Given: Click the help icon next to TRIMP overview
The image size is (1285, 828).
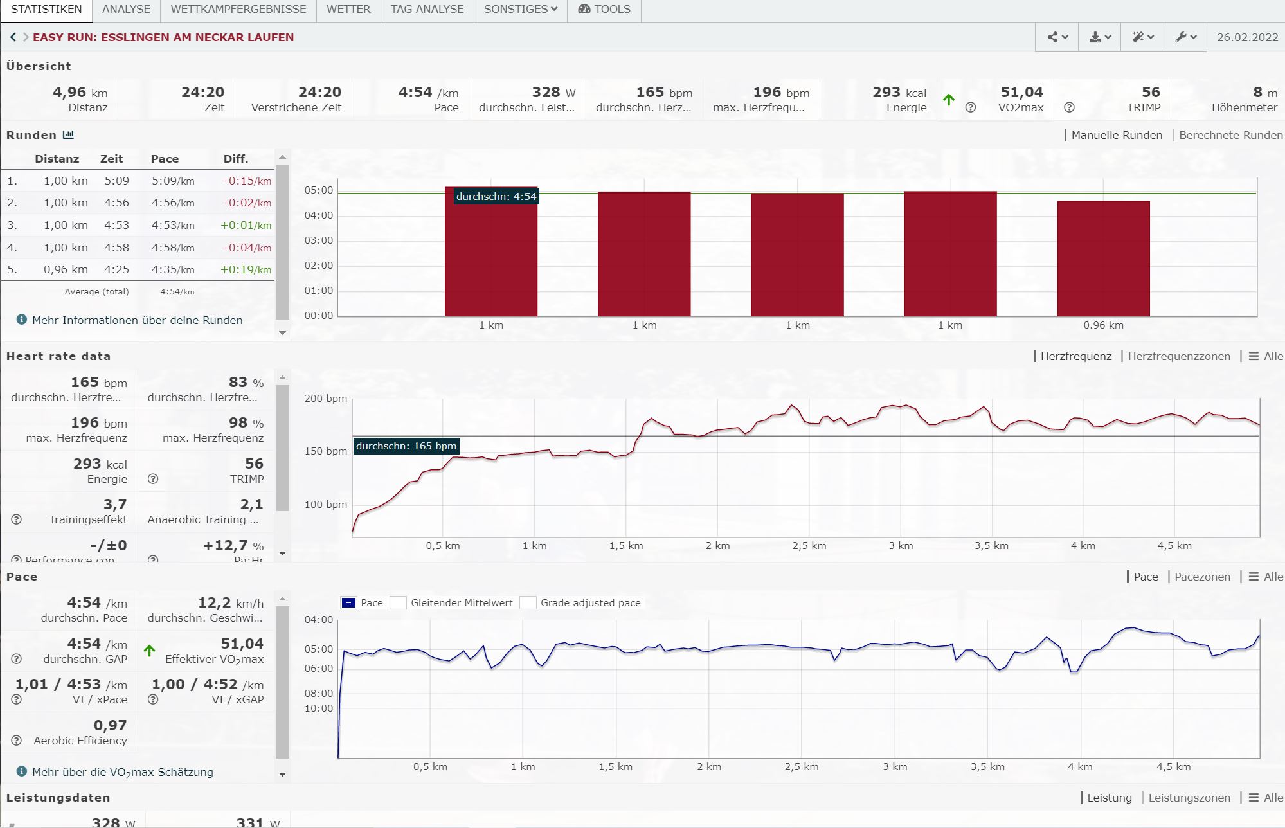Looking at the screenshot, I should 1069,107.
